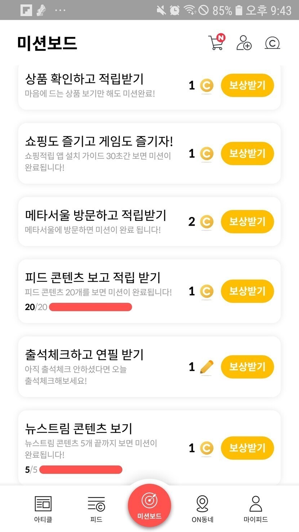Viewport: 299px width, 532px height.
Task: Tap the pencil reward icon
Action: click(206, 367)
